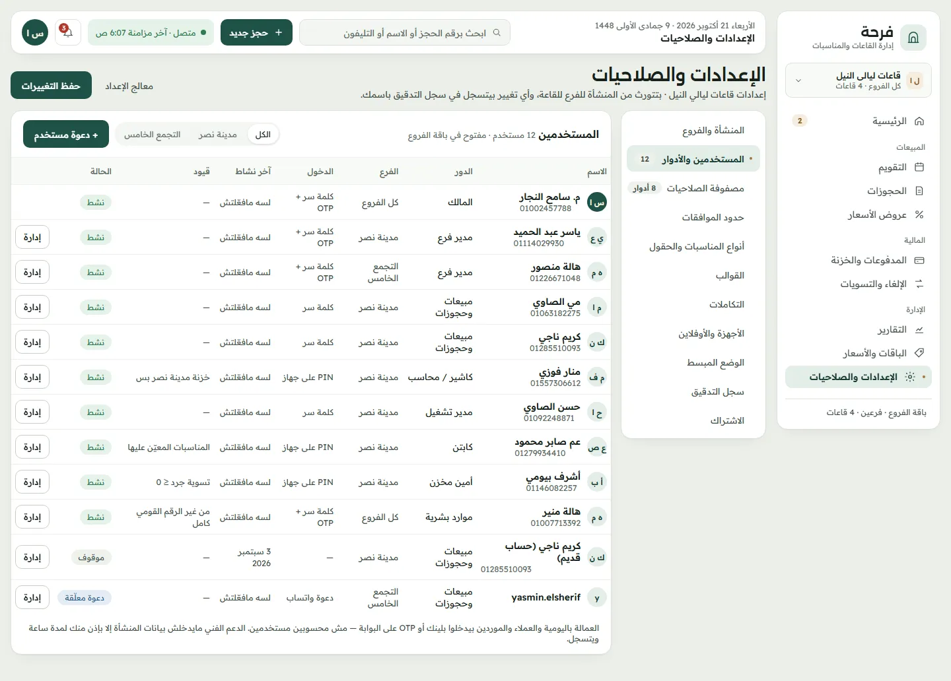Focus the booking search field
The image size is (951, 681).
tap(405, 32)
